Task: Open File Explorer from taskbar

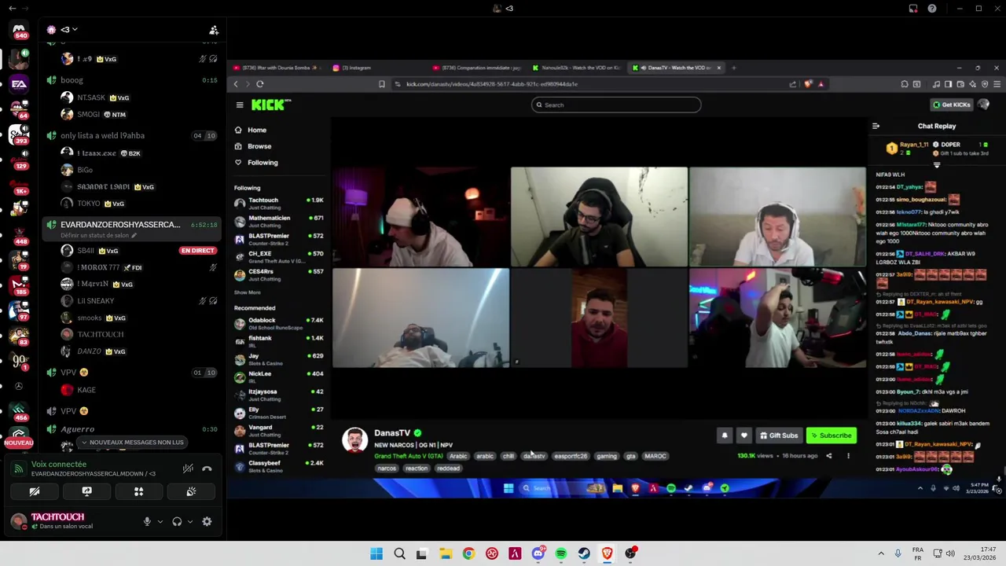Action: coord(446,553)
